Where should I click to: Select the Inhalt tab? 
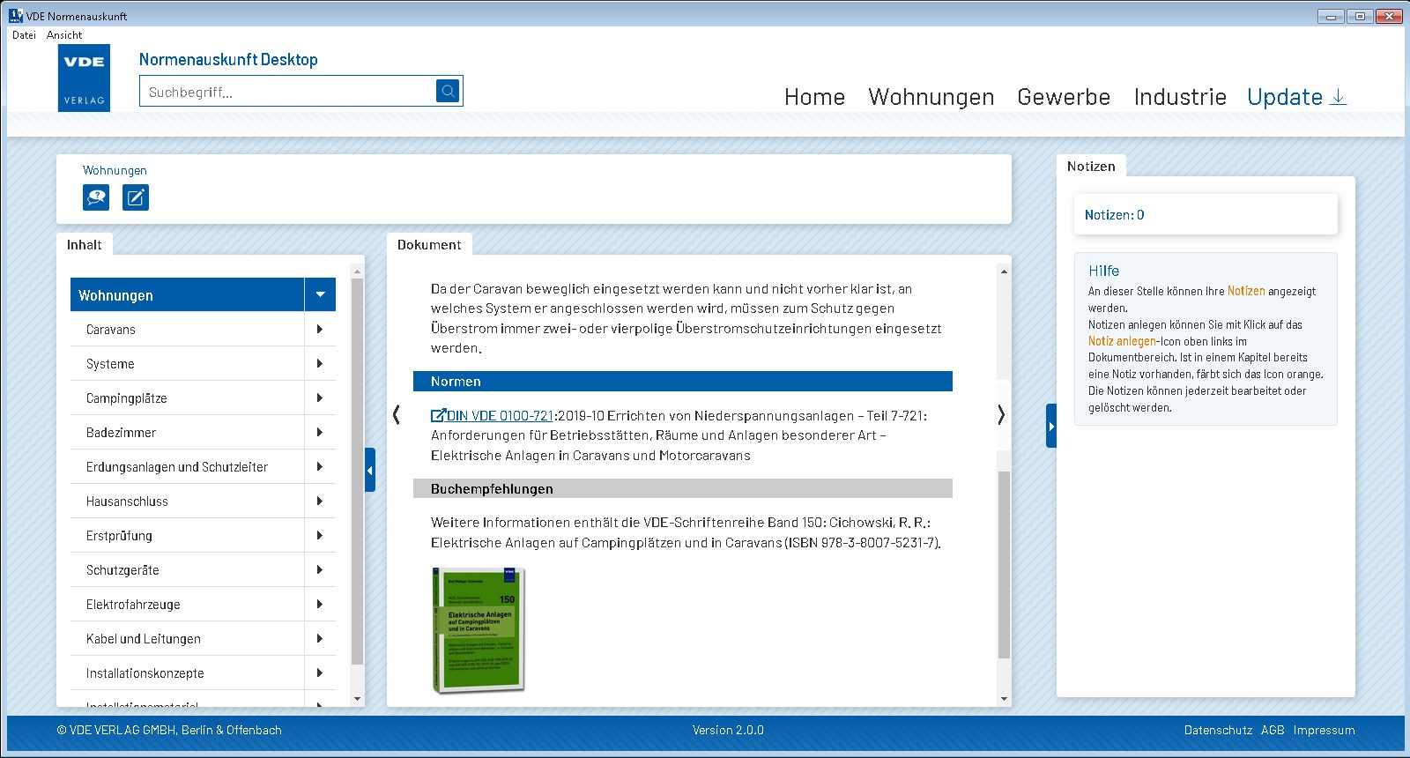[x=85, y=245]
